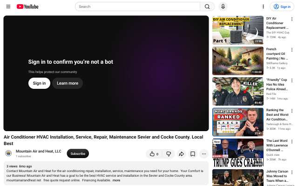The width and height of the screenshot is (298, 186).
Task: Open HVAC Brands Ranked thumbnail
Action: click(238, 122)
